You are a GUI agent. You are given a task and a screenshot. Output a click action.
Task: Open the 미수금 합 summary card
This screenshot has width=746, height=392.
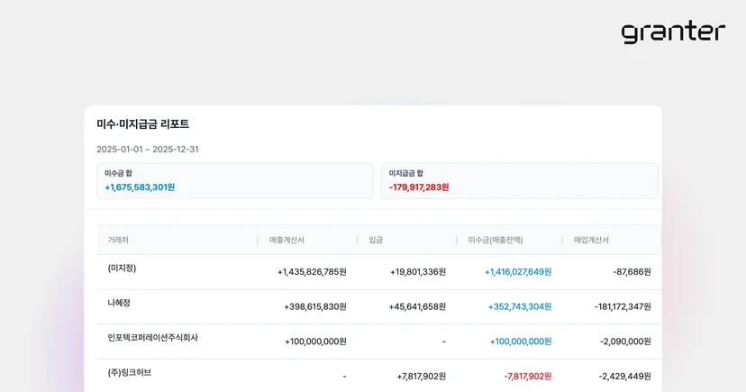[x=235, y=181]
